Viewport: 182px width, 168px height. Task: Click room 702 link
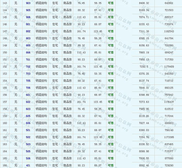click(28, 66)
